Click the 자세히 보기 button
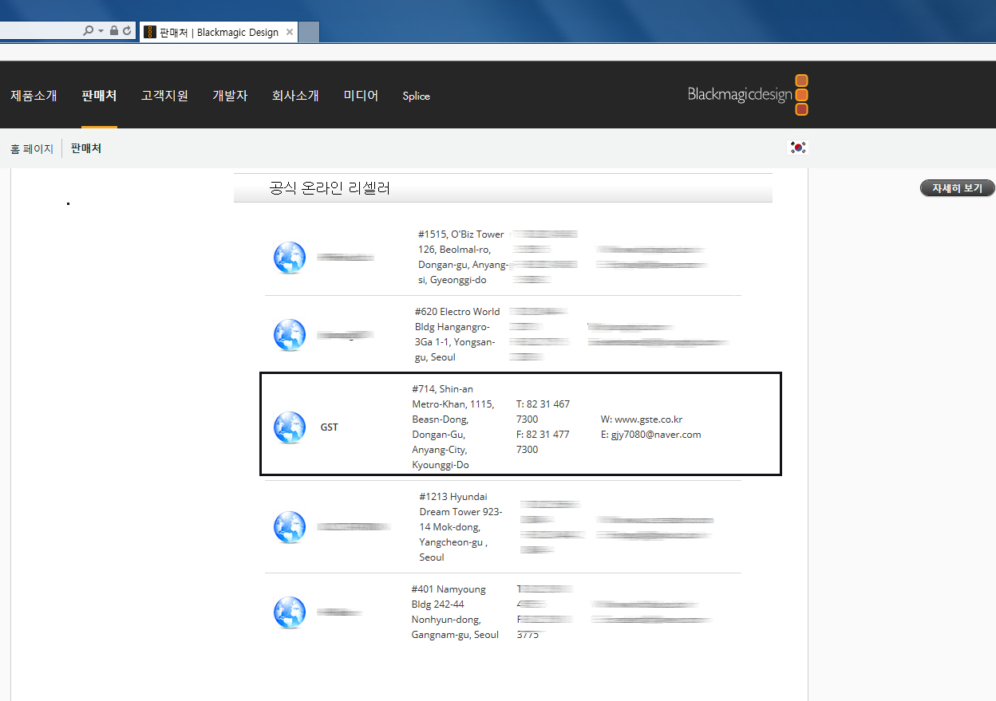 tap(958, 188)
